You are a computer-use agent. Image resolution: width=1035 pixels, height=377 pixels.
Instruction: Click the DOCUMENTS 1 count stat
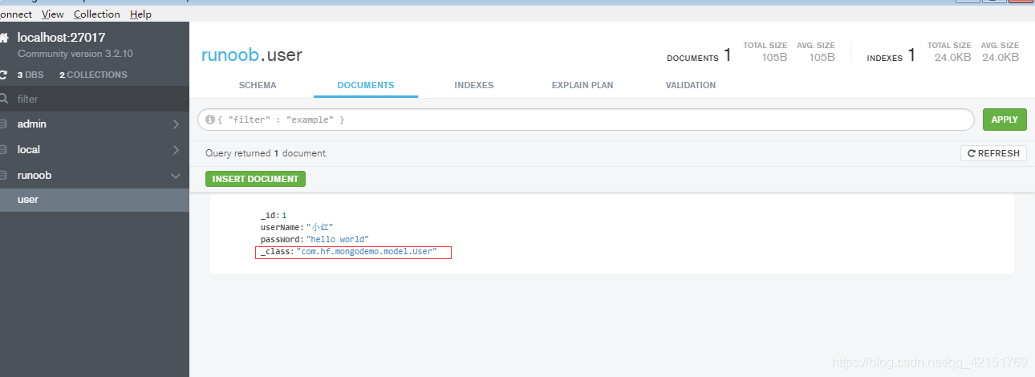(x=699, y=55)
